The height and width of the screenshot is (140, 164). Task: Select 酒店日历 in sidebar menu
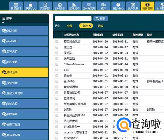(x=24, y=31)
